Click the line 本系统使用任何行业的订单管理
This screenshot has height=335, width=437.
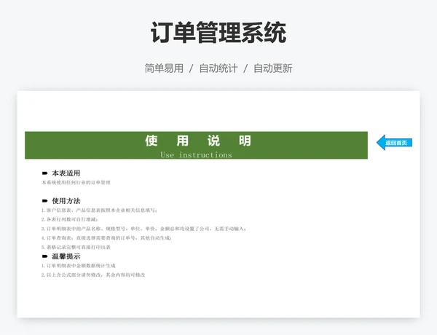(x=76, y=182)
